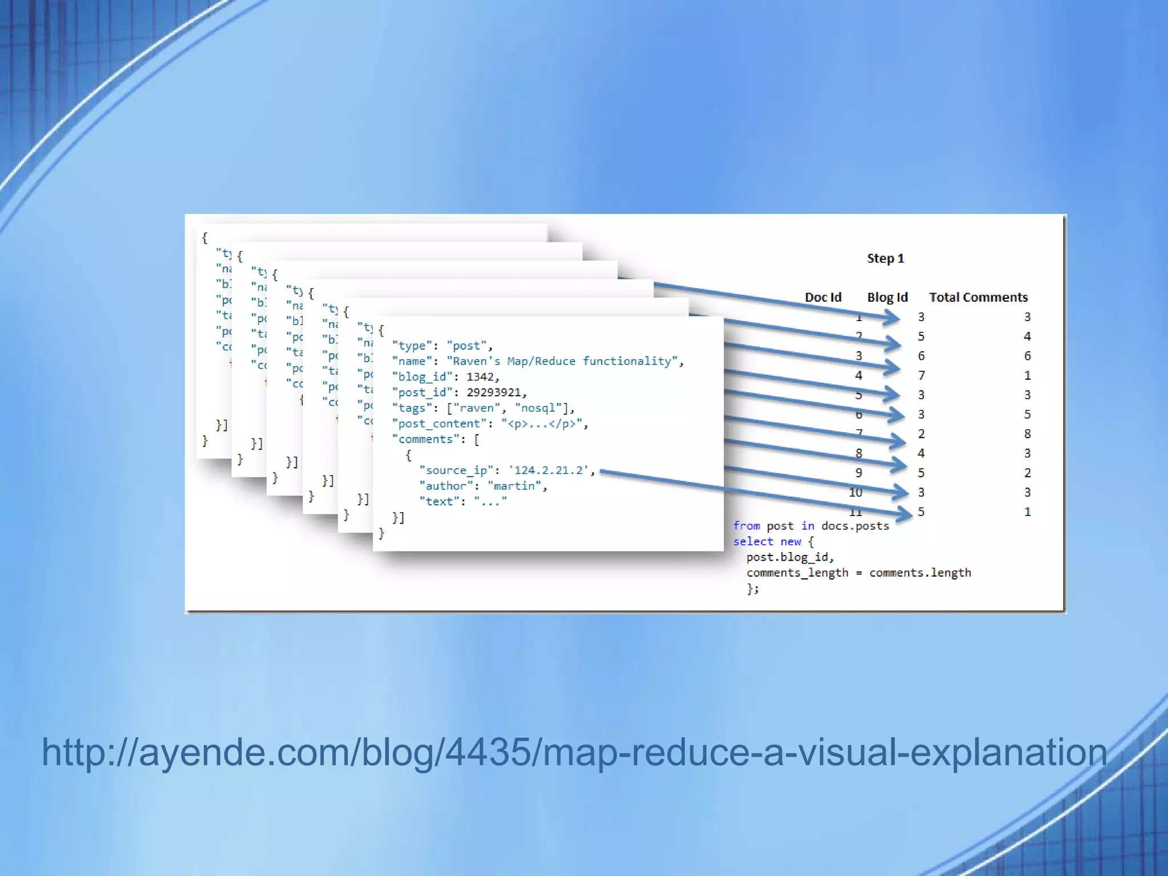Click the "from post in docs.posts" code line
Screen dimensions: 1168x876
pos(811,526)
